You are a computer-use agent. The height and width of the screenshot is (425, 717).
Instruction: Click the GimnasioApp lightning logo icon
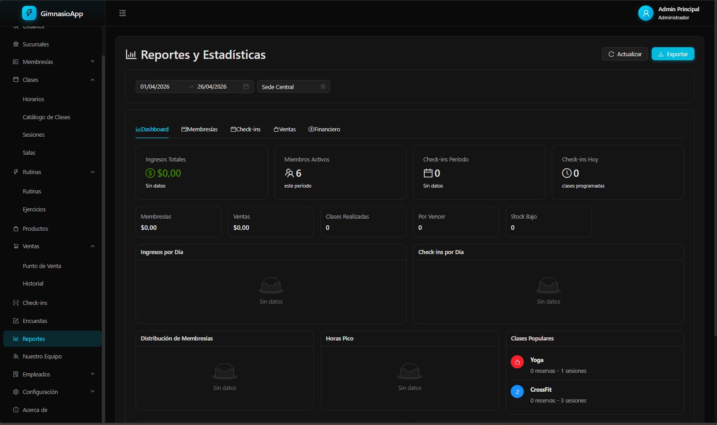(x=29, y=13)
